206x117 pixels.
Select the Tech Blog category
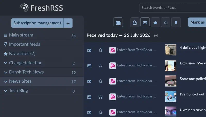click(x=18, y=90)
